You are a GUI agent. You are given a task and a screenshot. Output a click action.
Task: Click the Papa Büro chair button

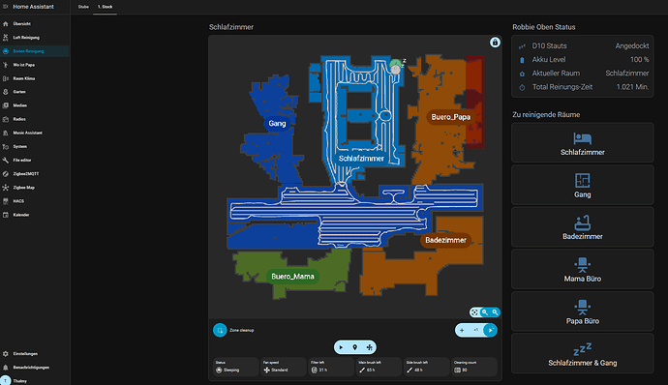(583, 311)
